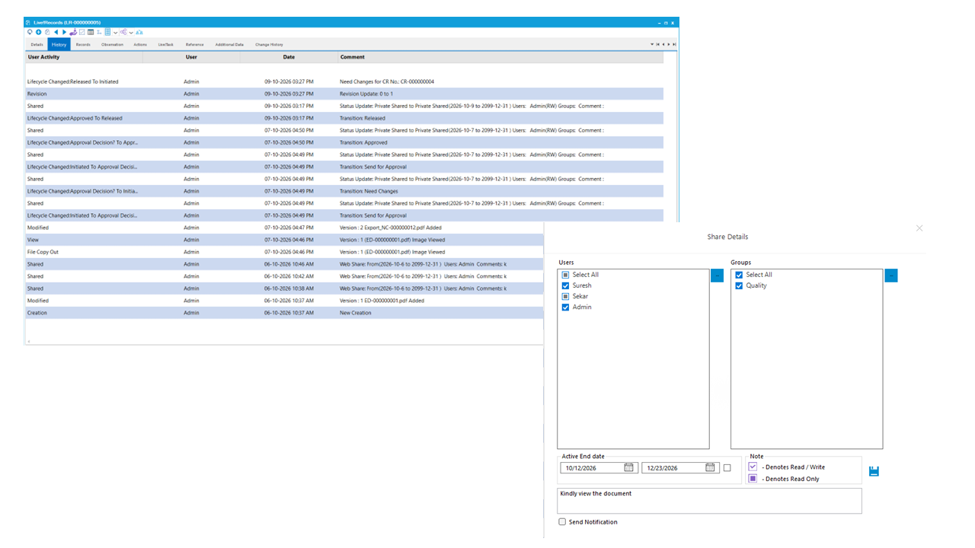Click the checkmark box toolbar icon
Viewport: 975px width, 548px height.
[82, 32]
